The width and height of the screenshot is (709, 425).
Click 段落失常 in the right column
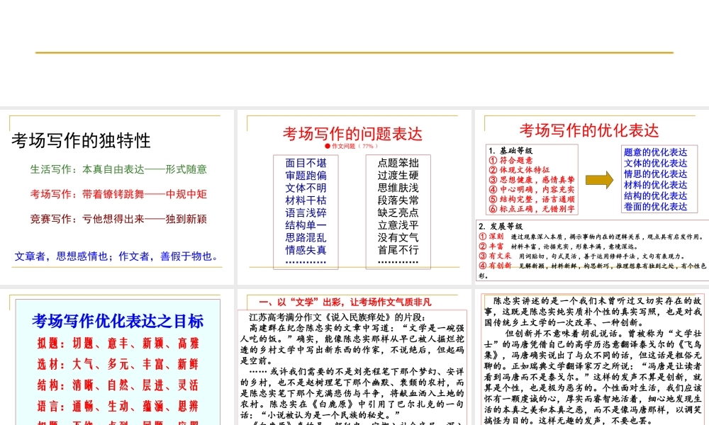point(398,200)
